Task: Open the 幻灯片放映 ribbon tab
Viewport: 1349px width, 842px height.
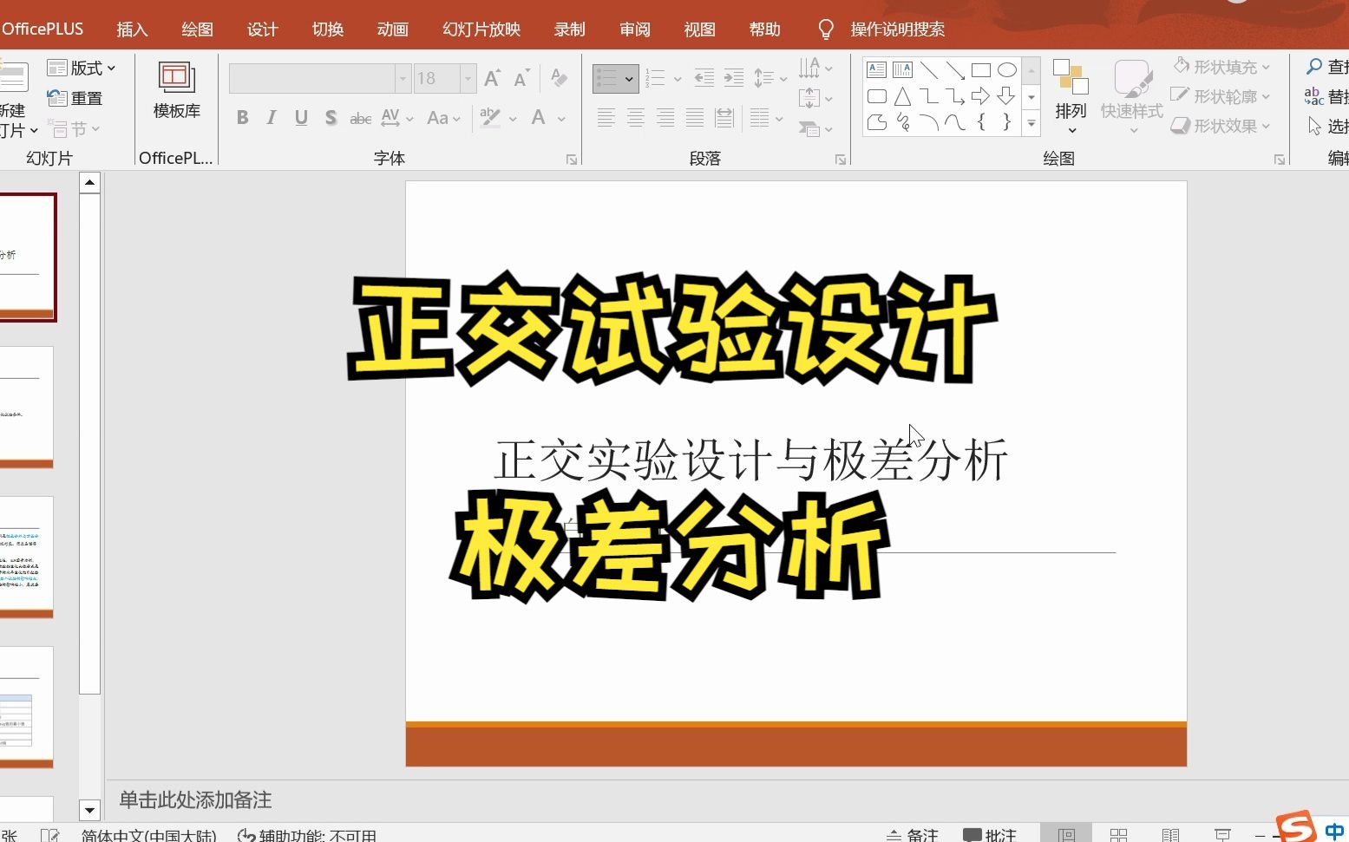Action: click(x=481, y=29)
